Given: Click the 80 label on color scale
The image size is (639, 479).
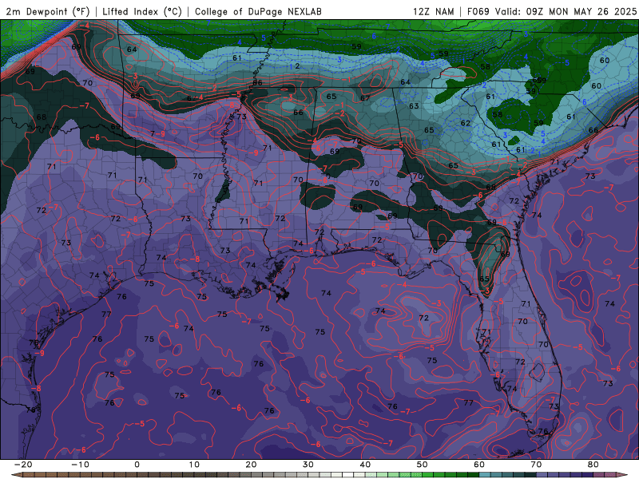Looking at the screenshot, I should point(593,465).
